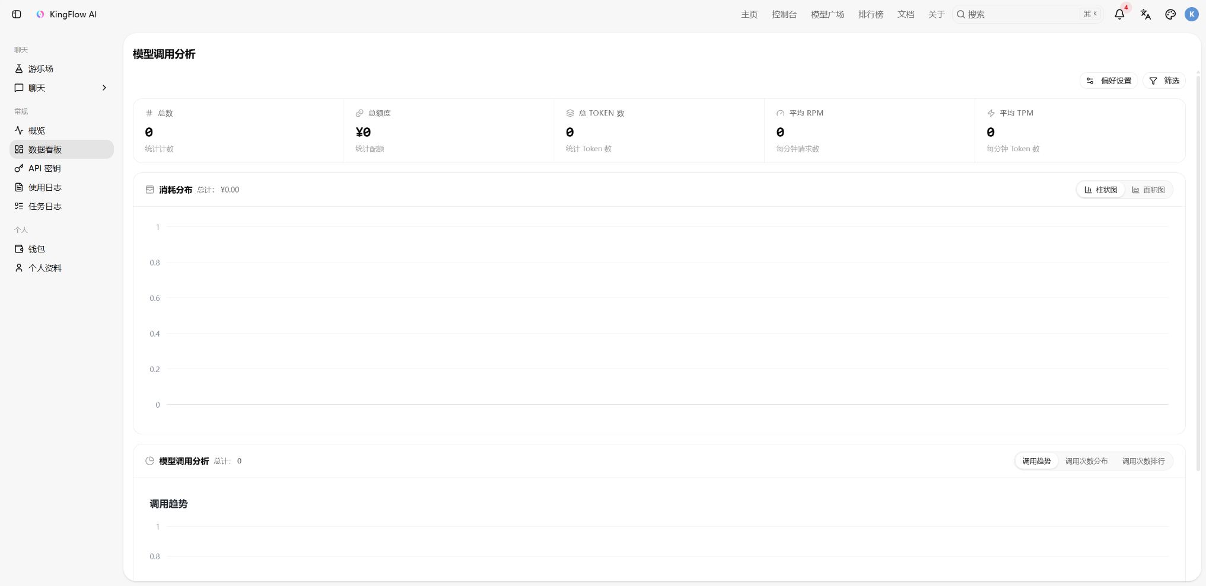Select the 调用次数排行 tab

(1143, 461)
